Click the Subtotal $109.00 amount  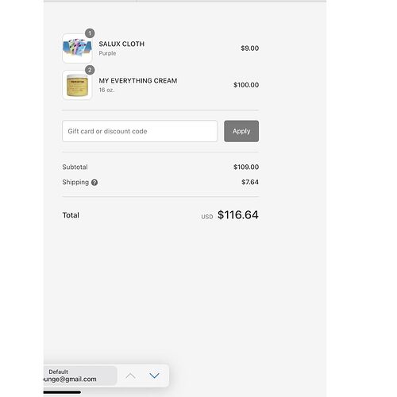(x=246, y=167)
